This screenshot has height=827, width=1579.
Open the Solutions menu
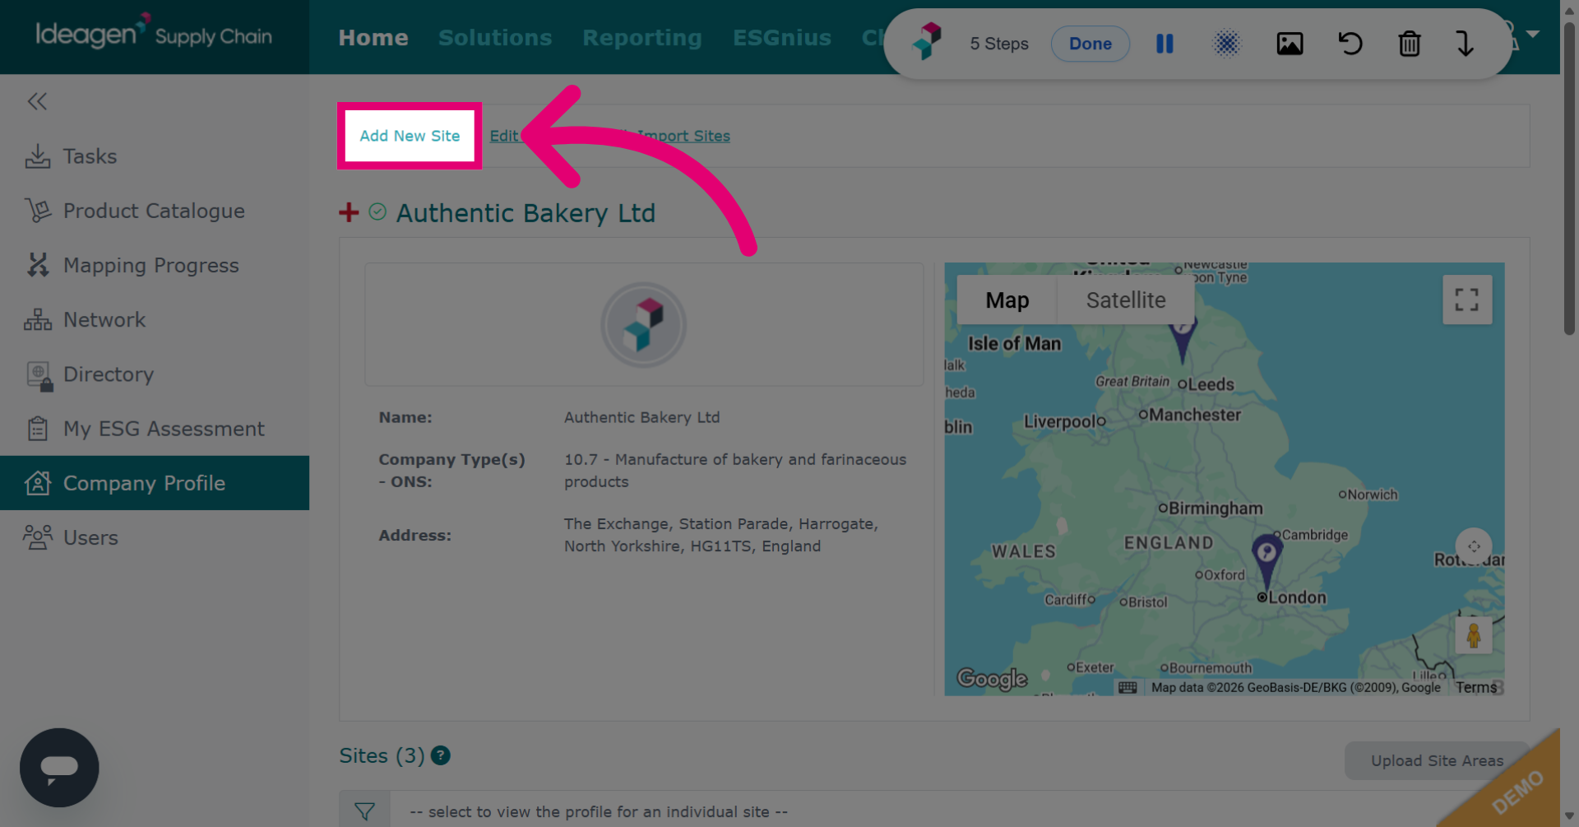point(495,38)
